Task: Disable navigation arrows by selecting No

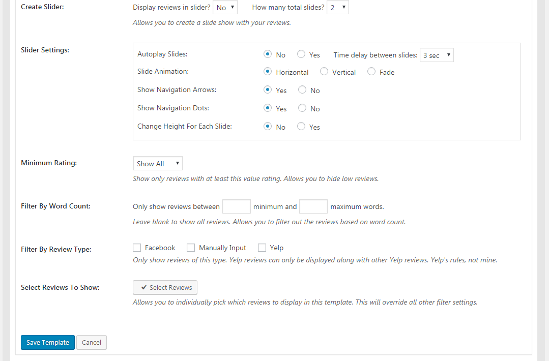Action: pos(302,90)
